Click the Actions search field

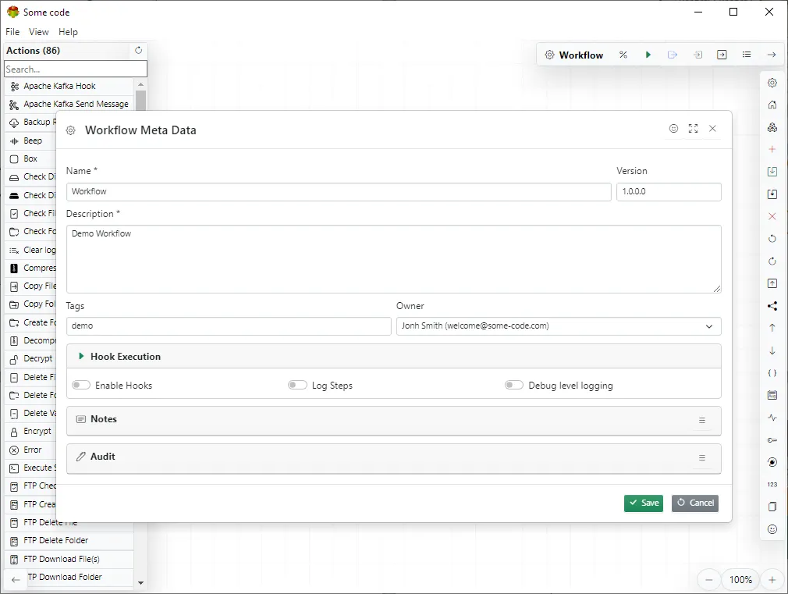75,69
